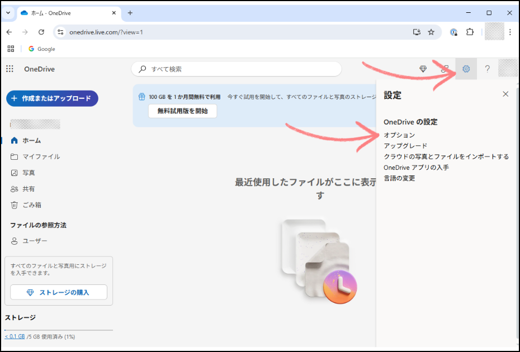
Task: Open site information icon in address bar
Action: tap(60, 32)
